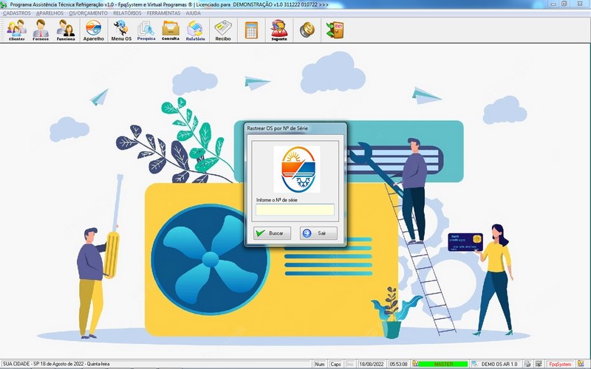Image resolution: width=591 pixels, height=369 pixels.
Task: Launch the calculator from the toolbar
Action: tap(252, 30)
